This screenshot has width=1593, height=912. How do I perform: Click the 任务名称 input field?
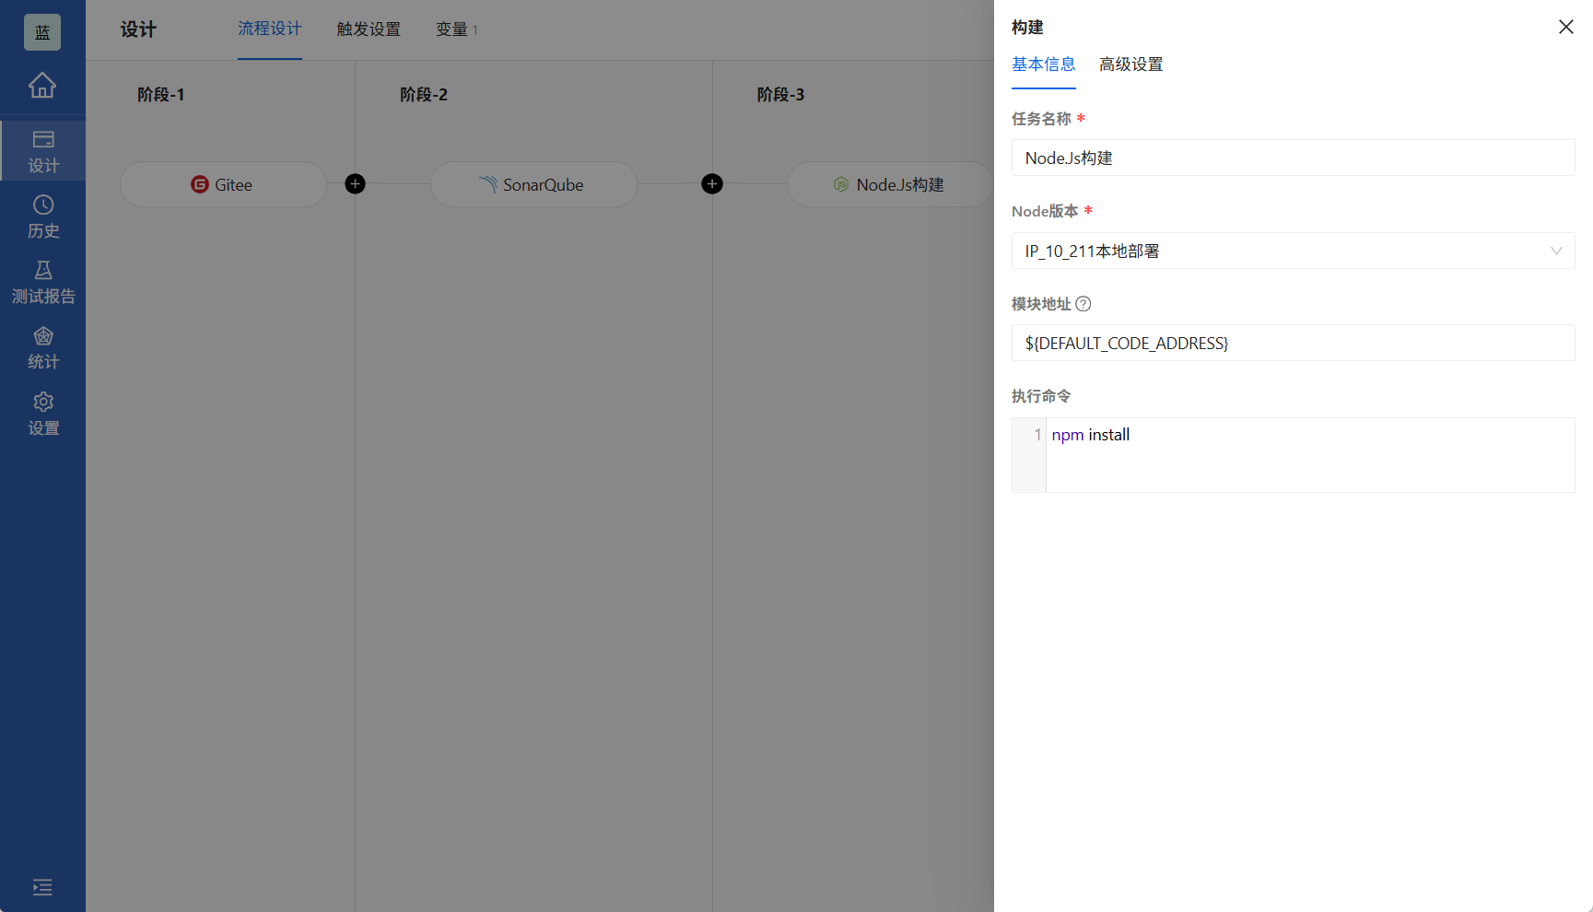pos(1292,158)
